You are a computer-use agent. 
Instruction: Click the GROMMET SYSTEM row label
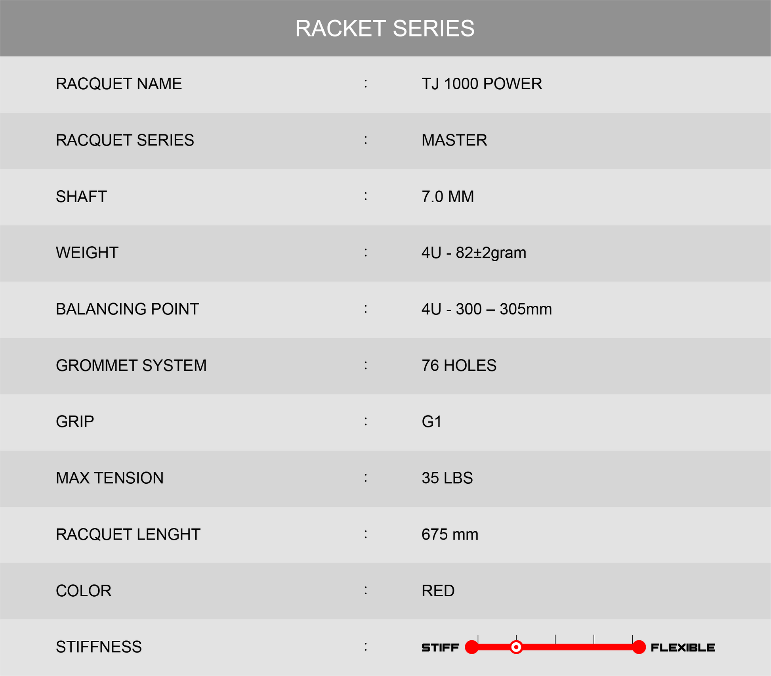pyautogui.click(x=131, y=366)
